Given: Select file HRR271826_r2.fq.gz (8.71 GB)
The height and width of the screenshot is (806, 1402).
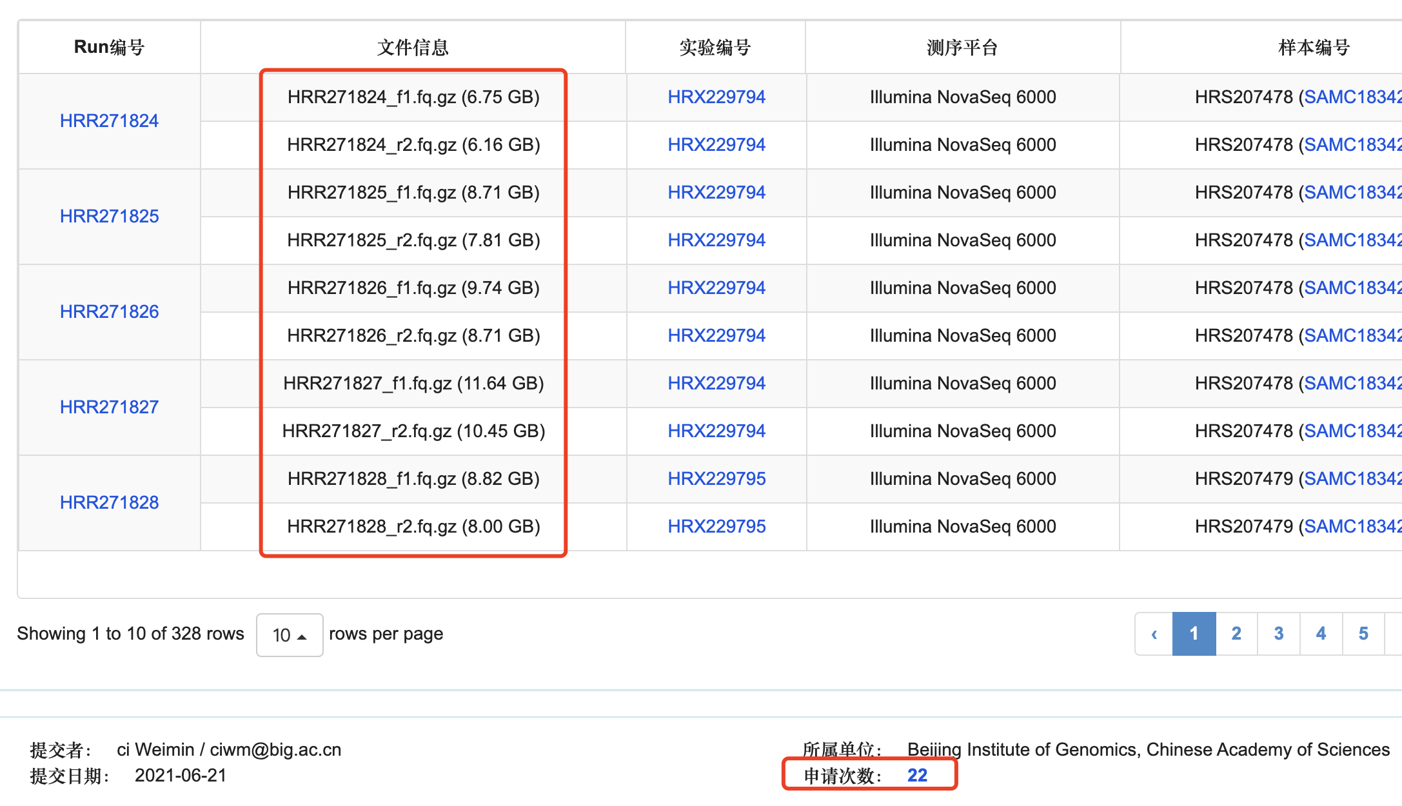Looking at the screenshot, I should [x=413, y=335].
